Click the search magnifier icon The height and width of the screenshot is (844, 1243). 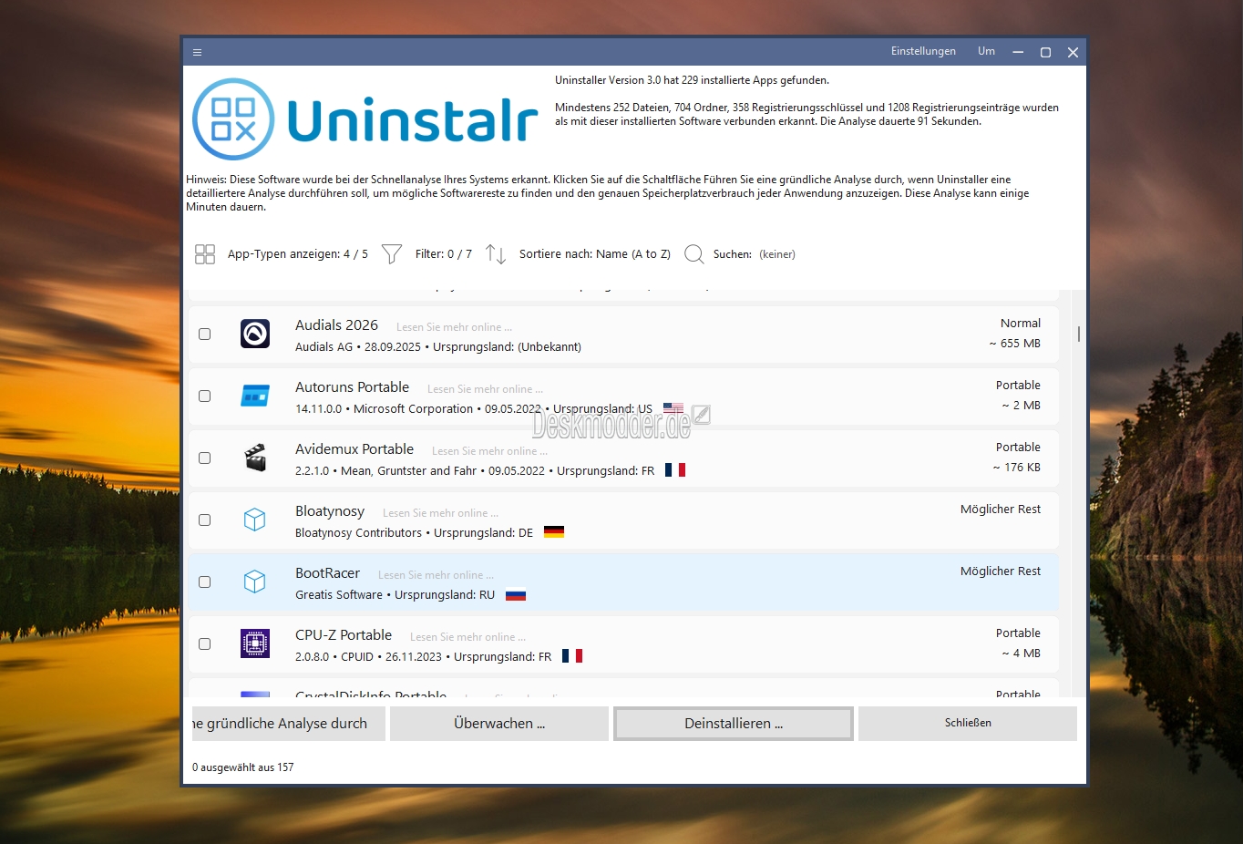tap(693, 254)
